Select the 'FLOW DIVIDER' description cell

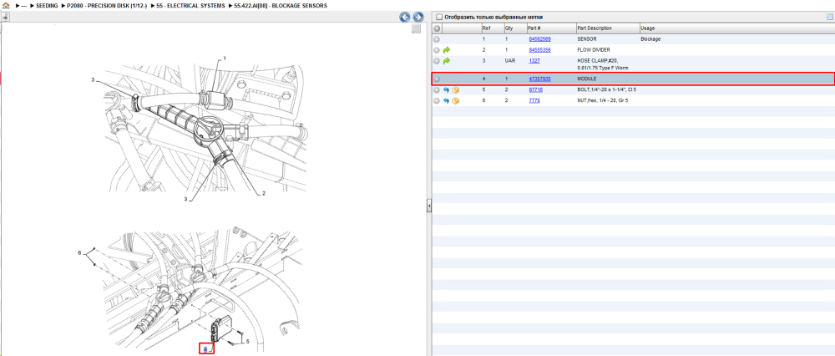594,50
